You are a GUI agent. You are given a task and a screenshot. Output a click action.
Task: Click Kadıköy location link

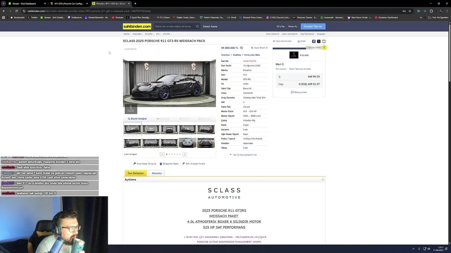[x=237, y=55]
